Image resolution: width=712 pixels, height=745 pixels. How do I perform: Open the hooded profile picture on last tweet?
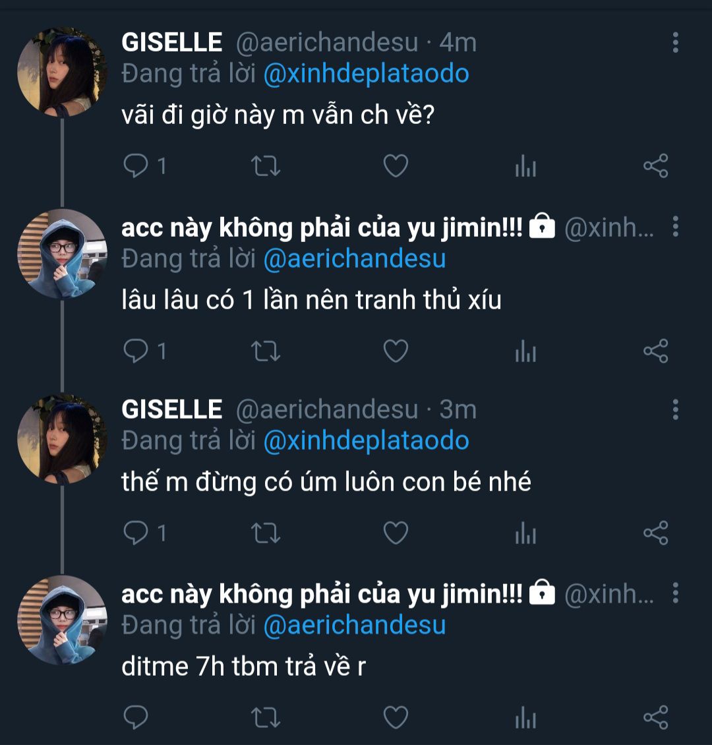click(x=61, y=620)
